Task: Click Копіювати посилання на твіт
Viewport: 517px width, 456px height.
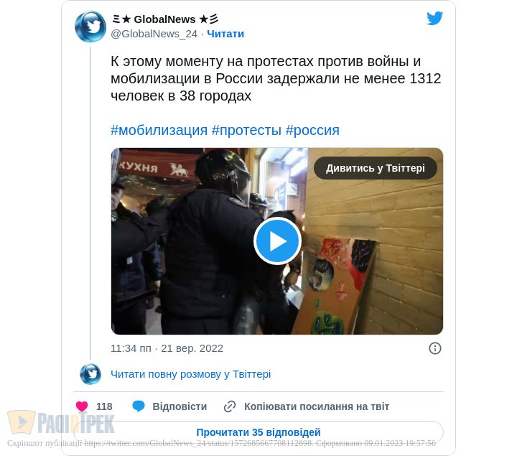Action: [317, 406]
